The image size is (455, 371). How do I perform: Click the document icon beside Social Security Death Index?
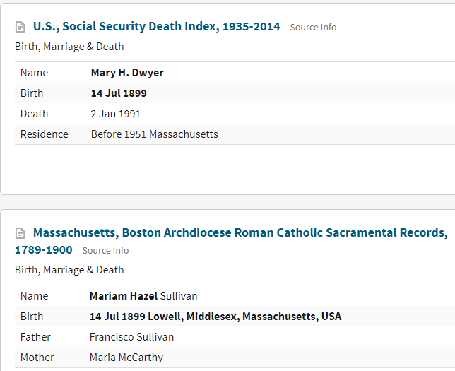click(x=20, y=28)
